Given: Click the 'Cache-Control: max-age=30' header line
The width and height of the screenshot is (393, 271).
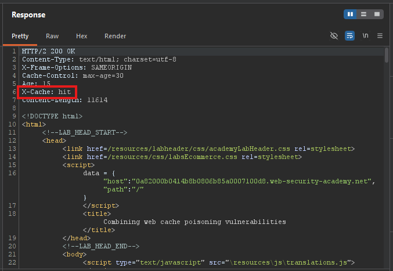Looking at the screenshot, I should [73, 75].
